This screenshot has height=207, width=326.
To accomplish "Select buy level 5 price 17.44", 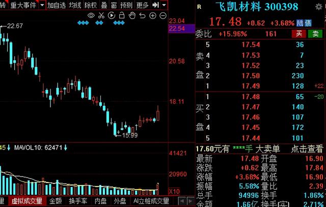I will pos(251,138).
